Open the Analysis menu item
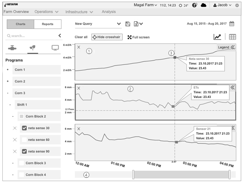Image resolution: width=244 pixels, height=183 pixels. (109, 12)
